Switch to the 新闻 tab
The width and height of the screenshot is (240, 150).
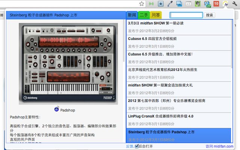132,15
